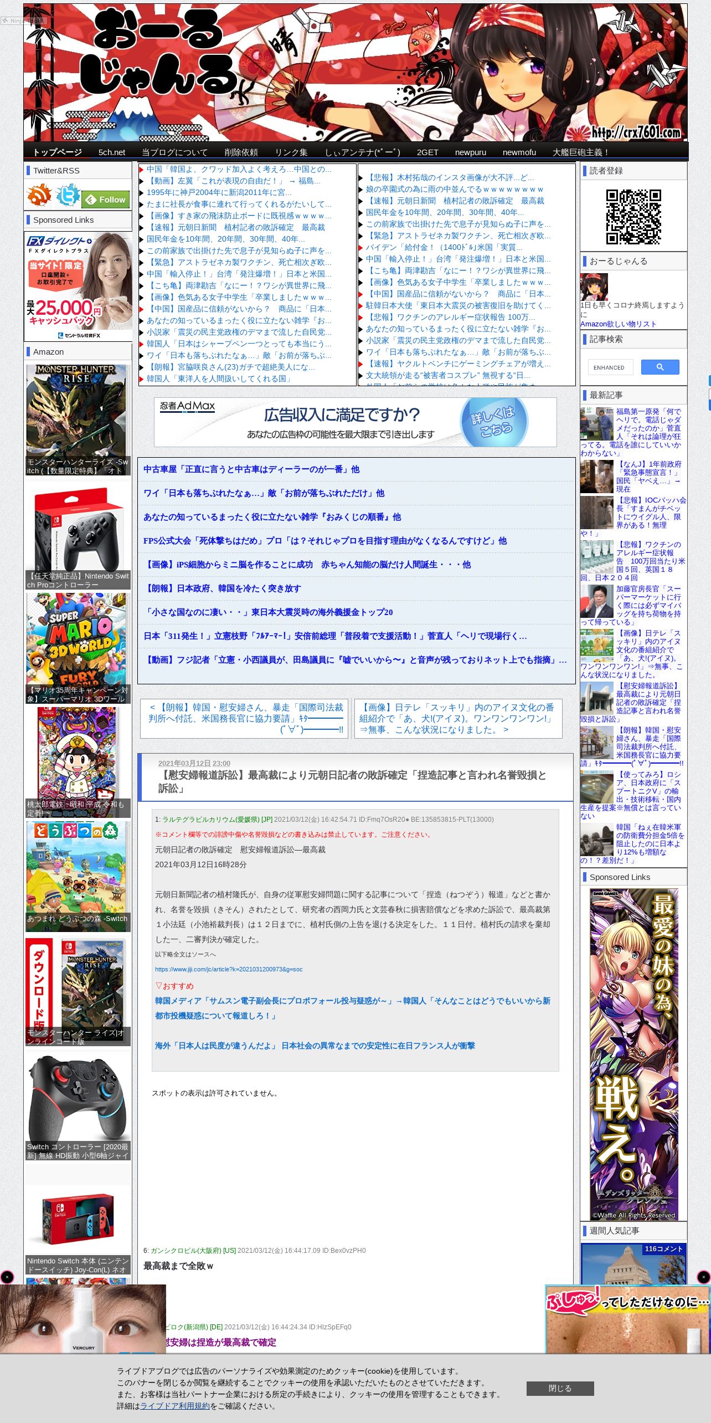
Task: Open the FXダイレクトプラス ad banner
Action: point(78,286)
